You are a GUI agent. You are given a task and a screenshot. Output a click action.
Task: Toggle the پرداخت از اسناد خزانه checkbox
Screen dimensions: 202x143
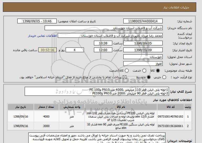coord(124,77)
